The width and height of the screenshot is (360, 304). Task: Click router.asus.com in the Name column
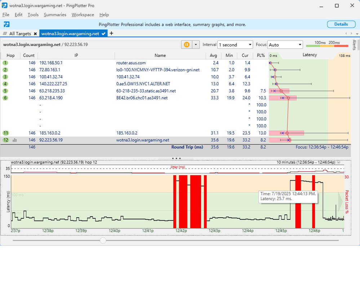(x=131, y=63)
